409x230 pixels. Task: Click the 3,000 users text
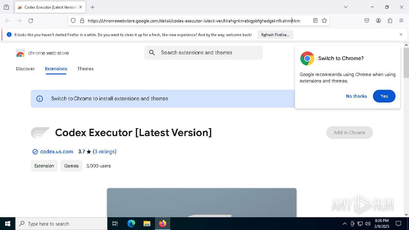point(98,166)
